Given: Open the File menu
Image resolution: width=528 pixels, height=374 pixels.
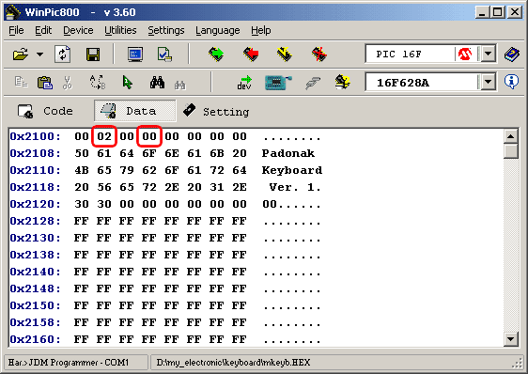Looking at the screenshot, I should click(16, 30).
